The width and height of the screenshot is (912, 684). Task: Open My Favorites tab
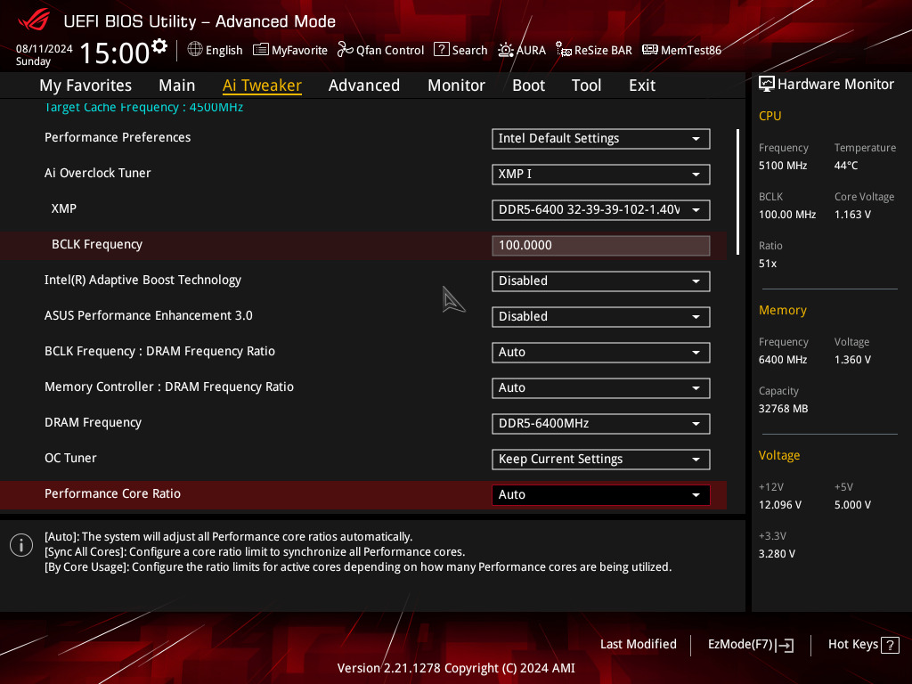tap(85, 85)
